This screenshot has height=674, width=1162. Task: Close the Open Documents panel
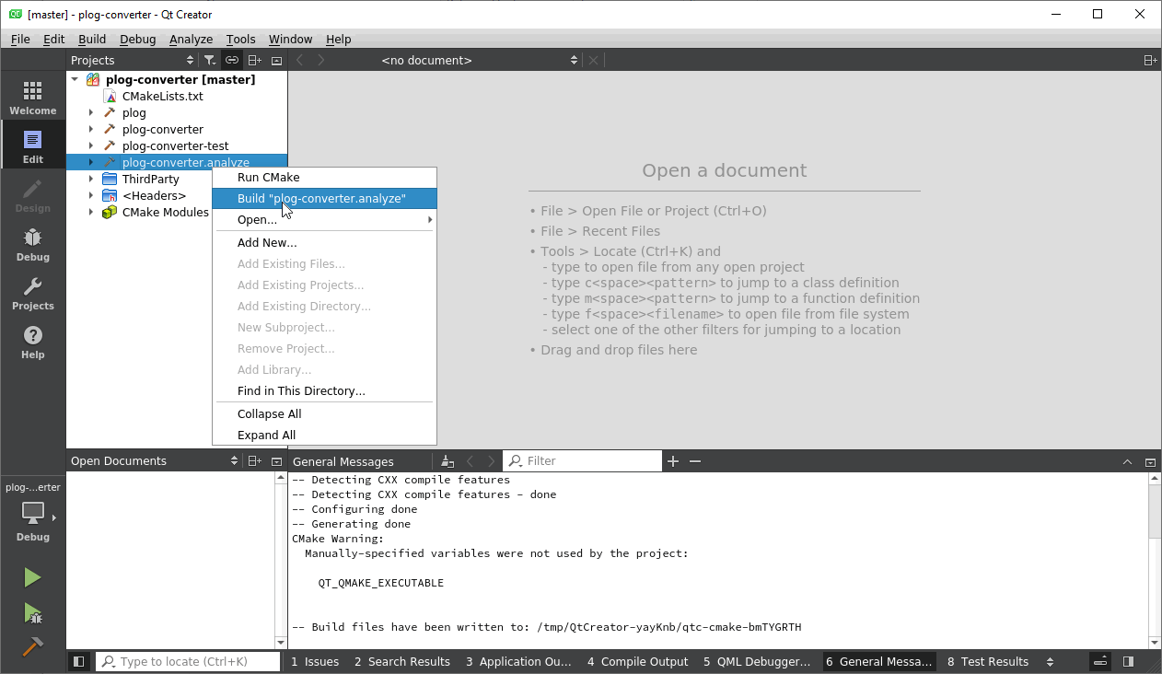[276, 460]
